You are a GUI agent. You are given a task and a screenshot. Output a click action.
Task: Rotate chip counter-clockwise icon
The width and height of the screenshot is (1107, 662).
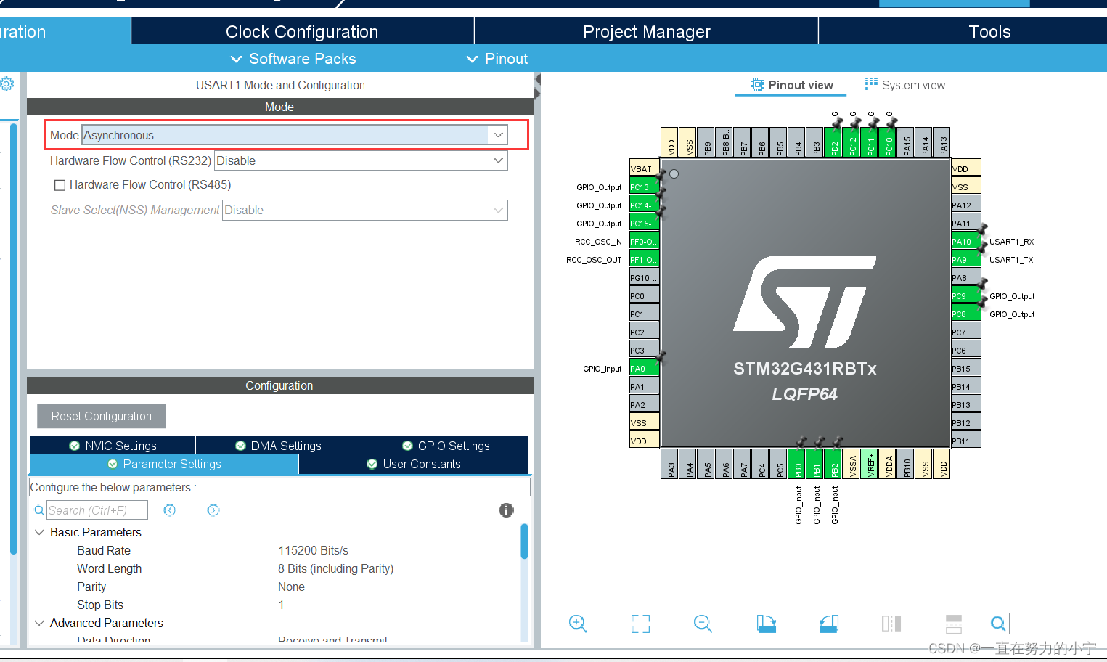829,624
